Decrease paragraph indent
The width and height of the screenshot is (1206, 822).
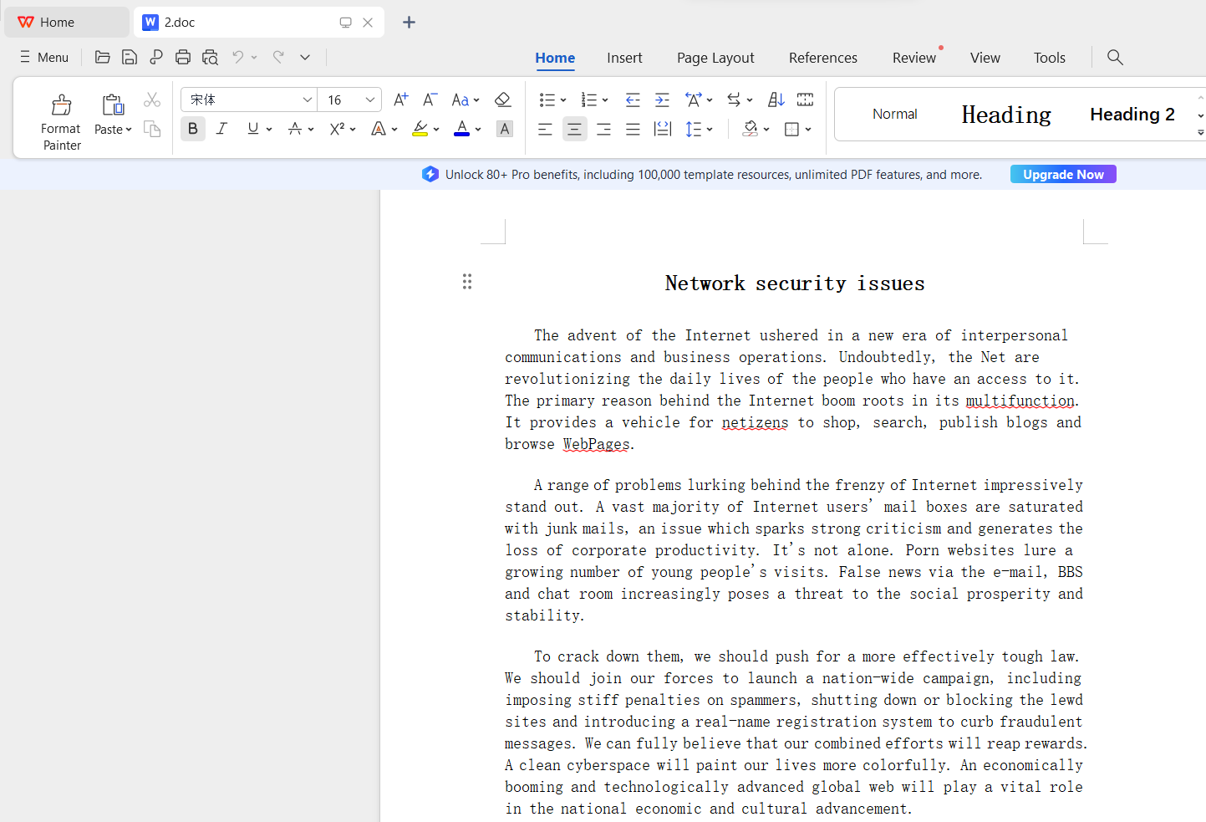(633, 100)
